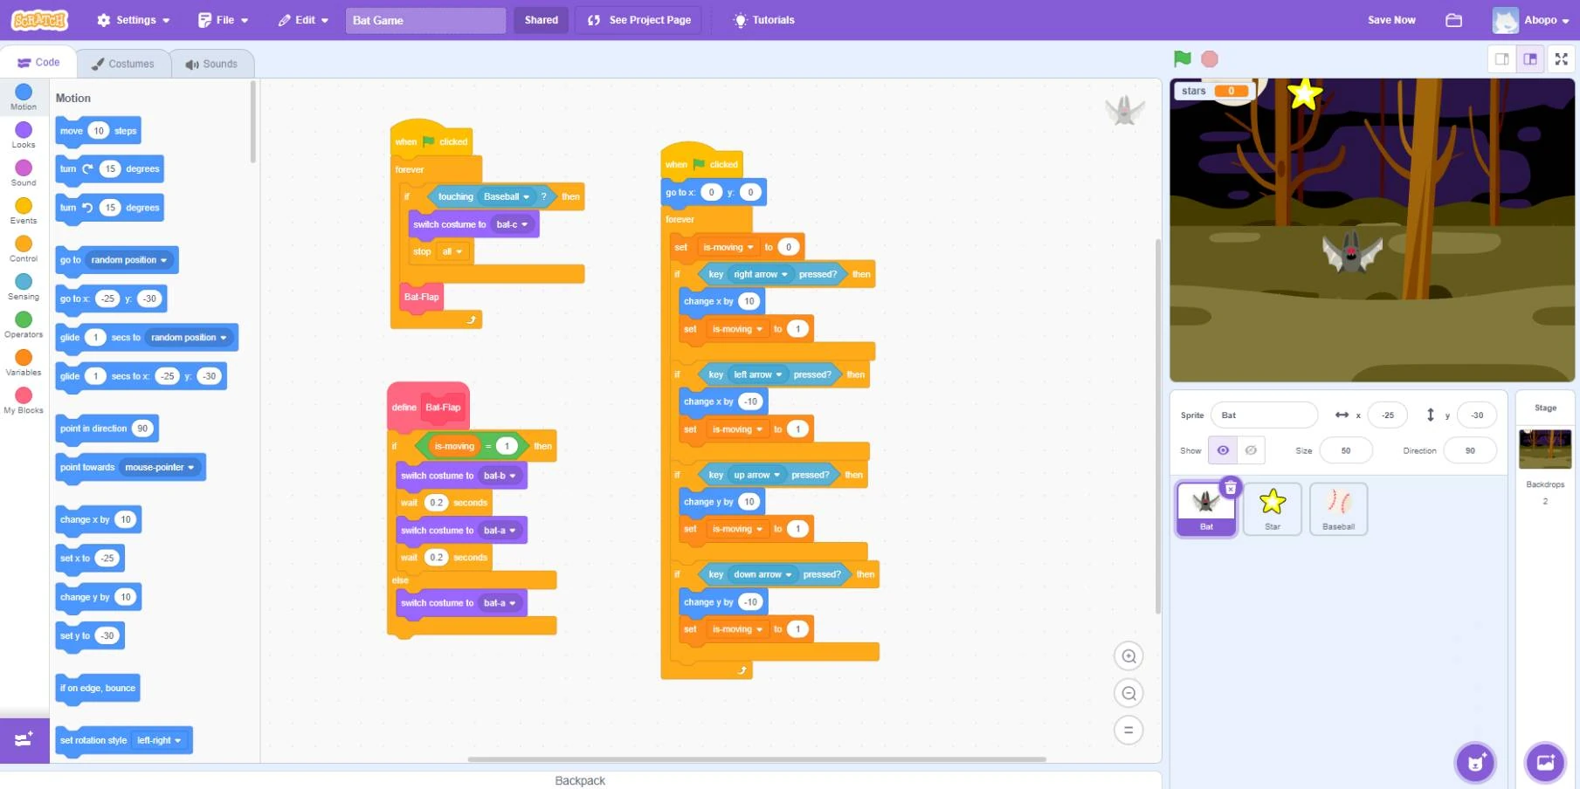Viewport: 1580px width, 789px height.
Task: Hide the sprite with crossed-eye toggle
Action: click(1251, 450)
